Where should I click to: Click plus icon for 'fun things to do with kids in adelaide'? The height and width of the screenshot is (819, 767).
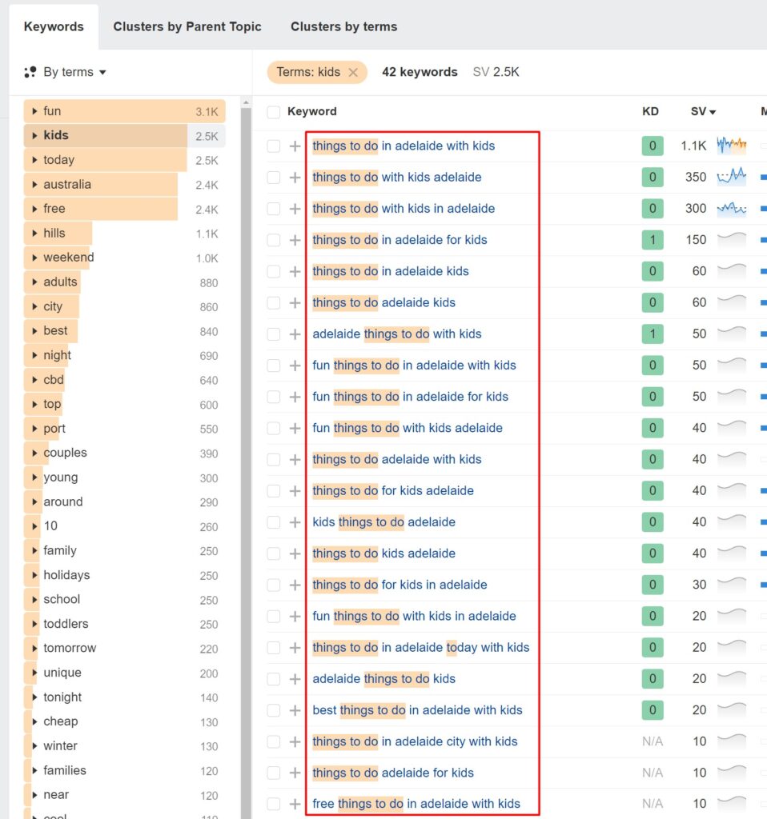pyautogui.click(x=295, y=617)
